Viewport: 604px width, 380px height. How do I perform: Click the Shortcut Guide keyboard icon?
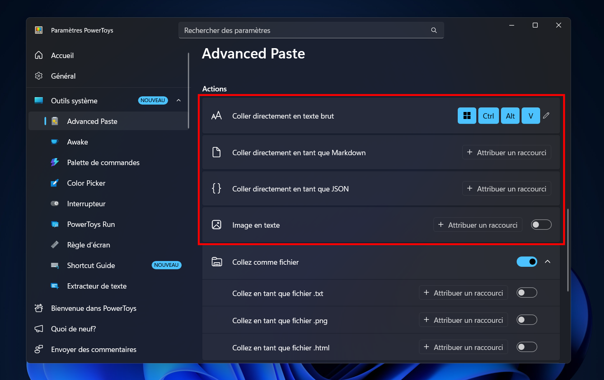55,265
